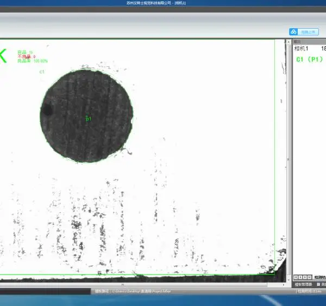
Task: Click the blue cloud upload button
Action: (304, 32)
